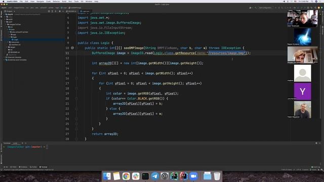Viewport: 324px width, 182px height.
Task: Open the Apple menu
Action: [x=4, y=1]
